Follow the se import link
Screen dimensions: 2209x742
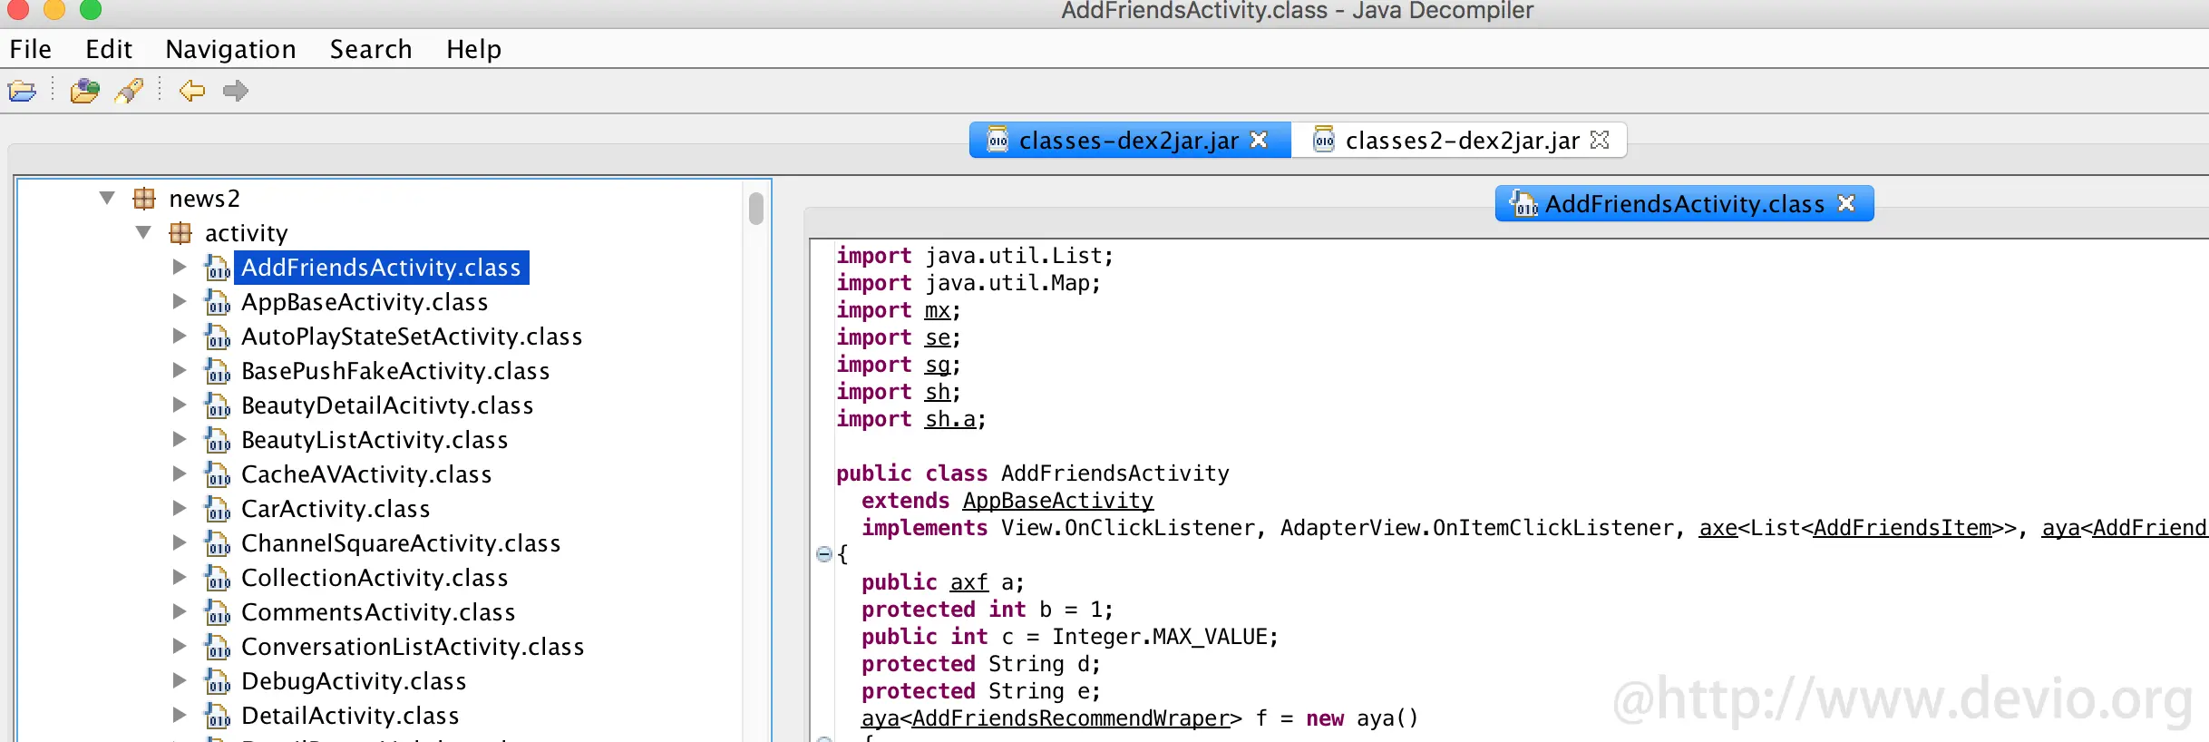(938, 337)
